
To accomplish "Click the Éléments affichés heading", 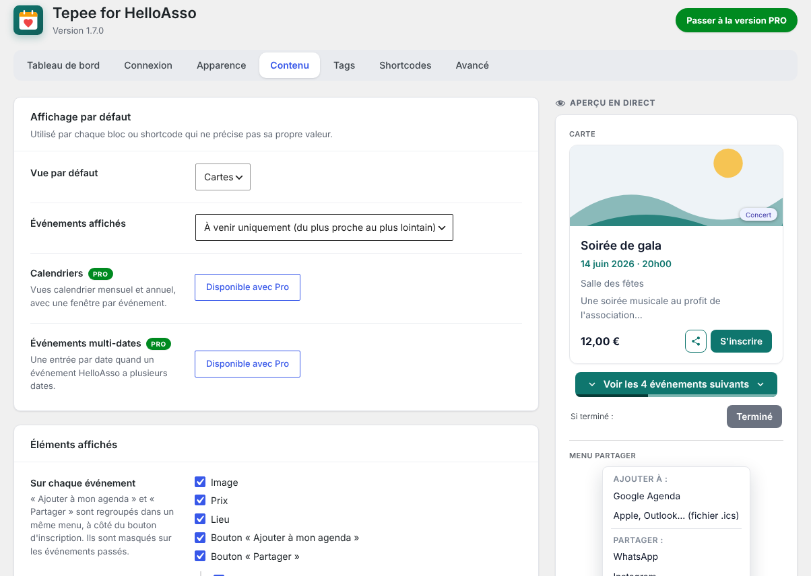I will click(x=74, y=444).
